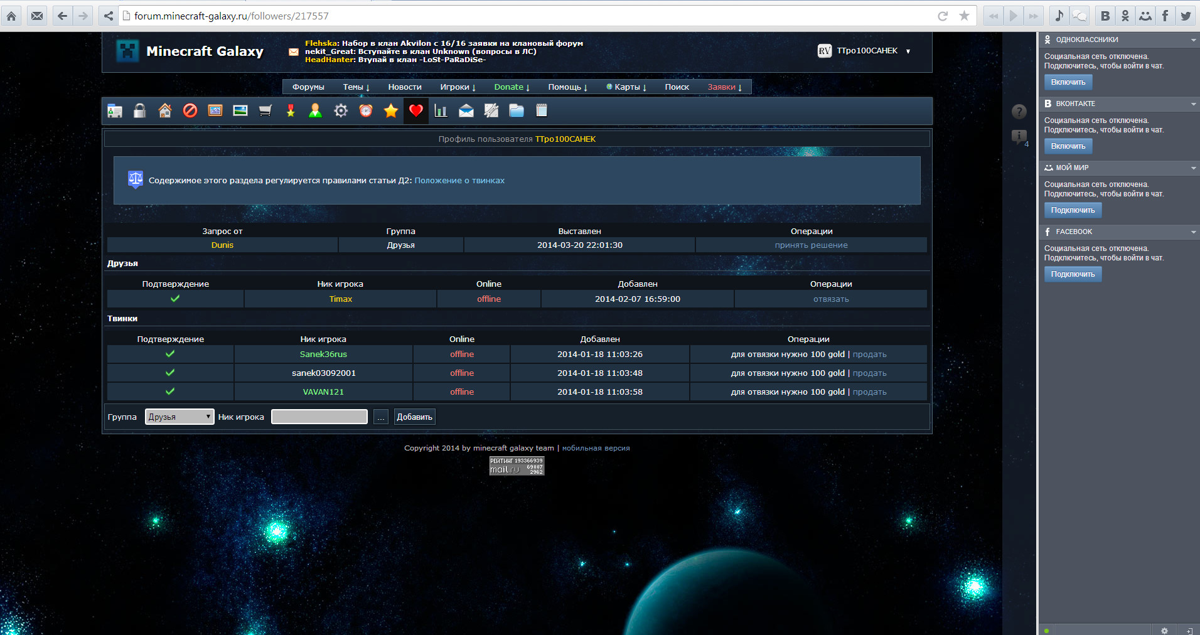
Task: Open мобильная версия link
Action: pyautogui.click(x=596, y=448)
